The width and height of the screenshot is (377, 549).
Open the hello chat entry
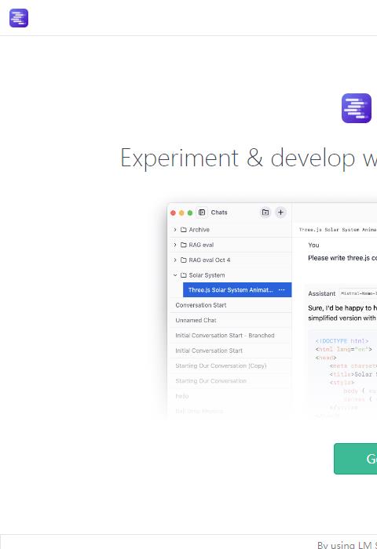tap(231, 396)
